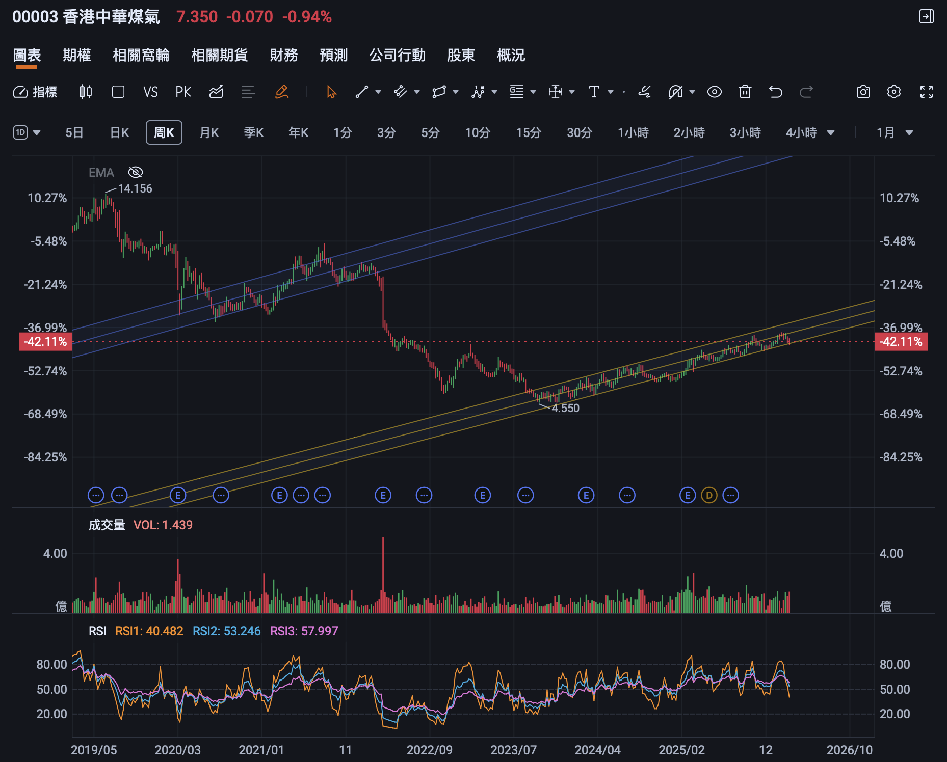Expand the wave pattern tool dropdown
Image resolution: width=947 pixels, height=762 pixels.
point(494,92)
